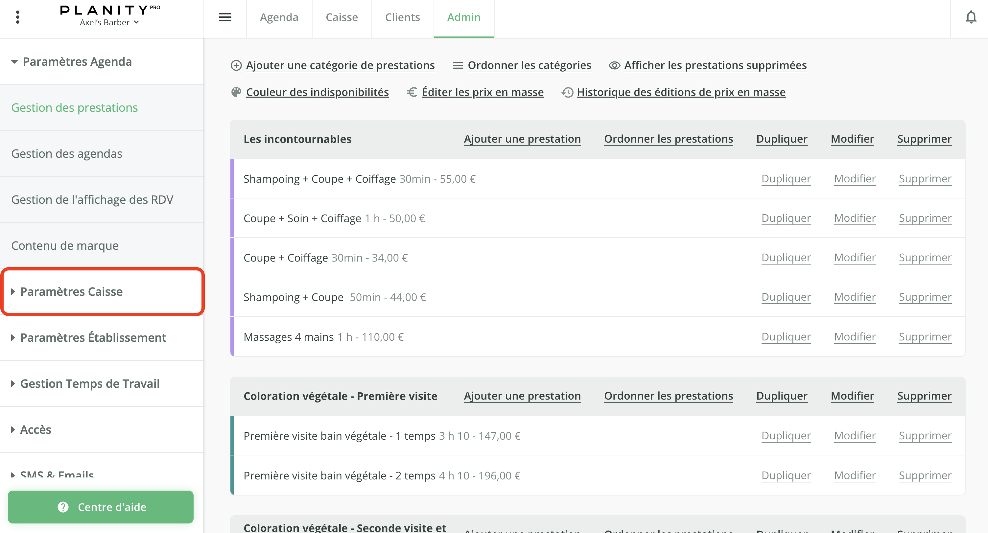Collapse the Paramètres Agenda section
988x533 pixels.
coord(77,61)
